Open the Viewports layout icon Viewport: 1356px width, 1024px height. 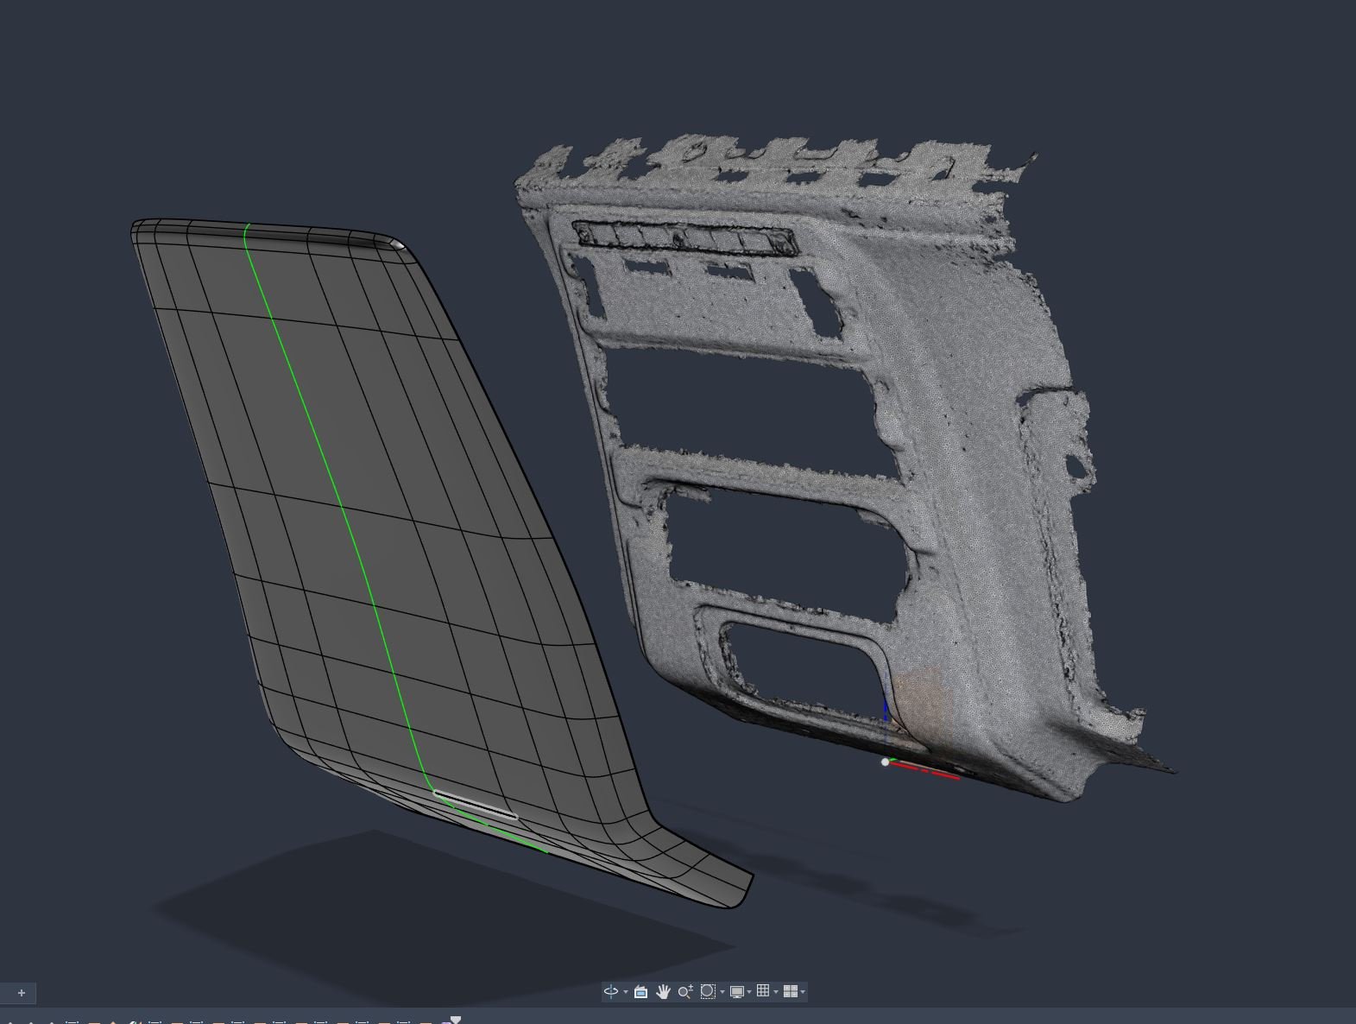(x=791, y=991)
